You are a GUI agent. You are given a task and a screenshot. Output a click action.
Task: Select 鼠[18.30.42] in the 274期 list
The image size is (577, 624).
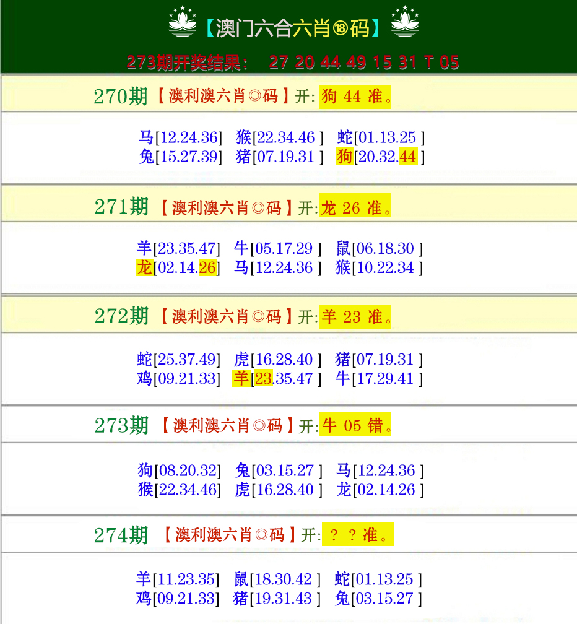277,579
